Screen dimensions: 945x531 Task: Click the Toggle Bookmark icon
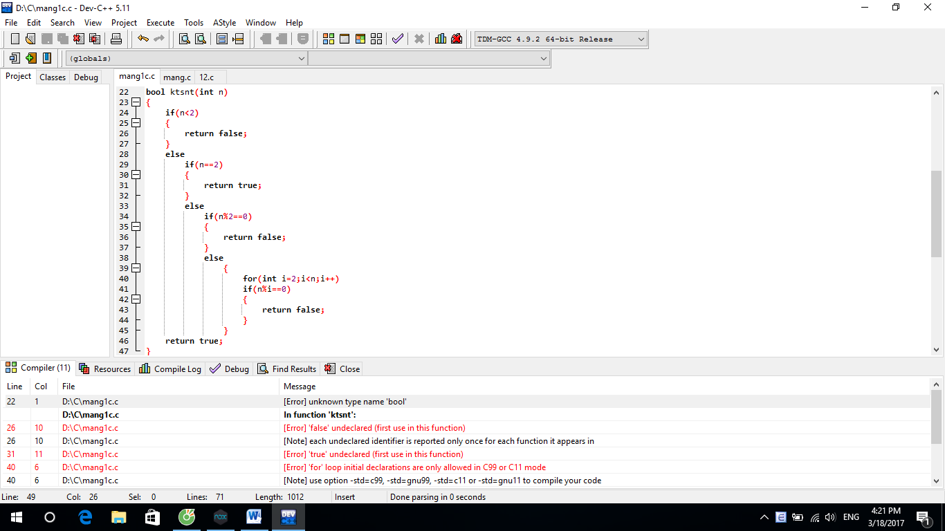coord(222,39)
